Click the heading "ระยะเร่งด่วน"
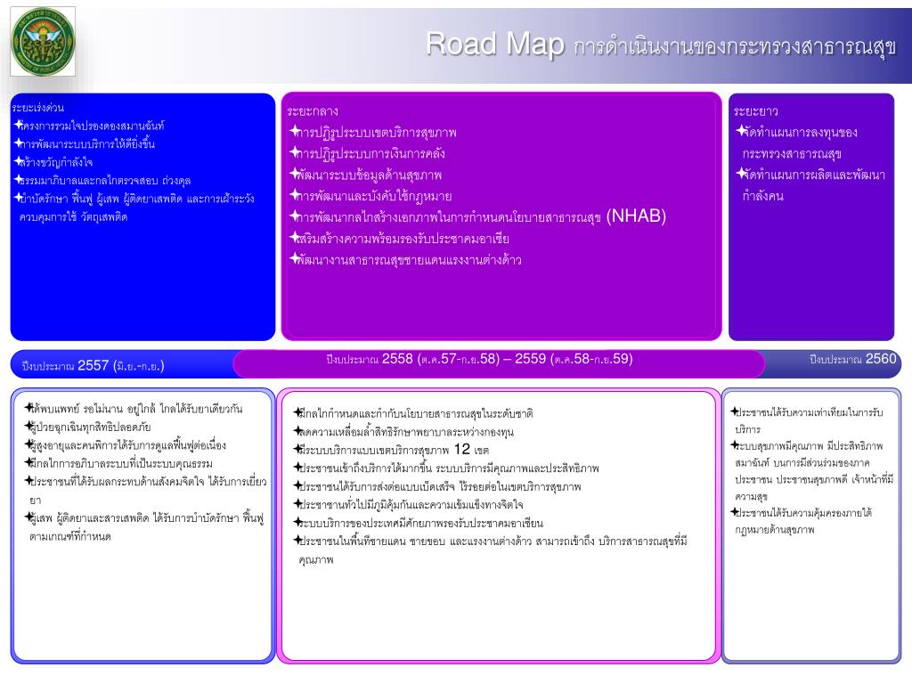 point(37,108)
